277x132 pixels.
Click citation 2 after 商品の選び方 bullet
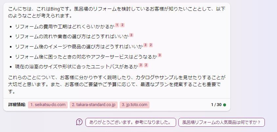pyautogui.click(x=151, y=45)
